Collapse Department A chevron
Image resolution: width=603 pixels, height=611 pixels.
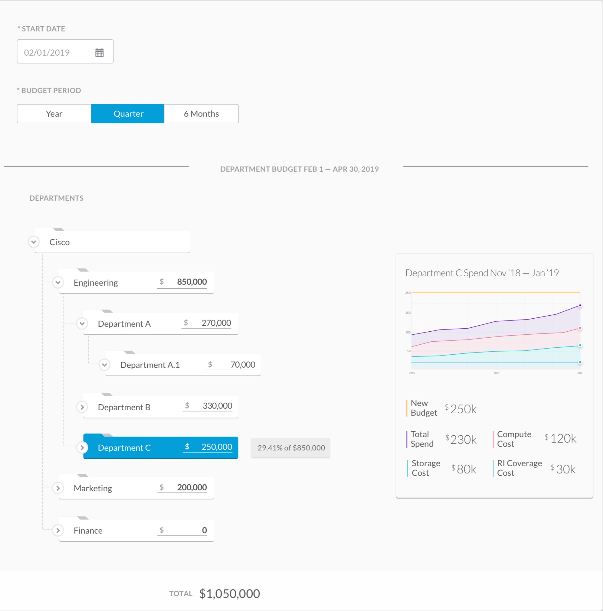(82, 323)
